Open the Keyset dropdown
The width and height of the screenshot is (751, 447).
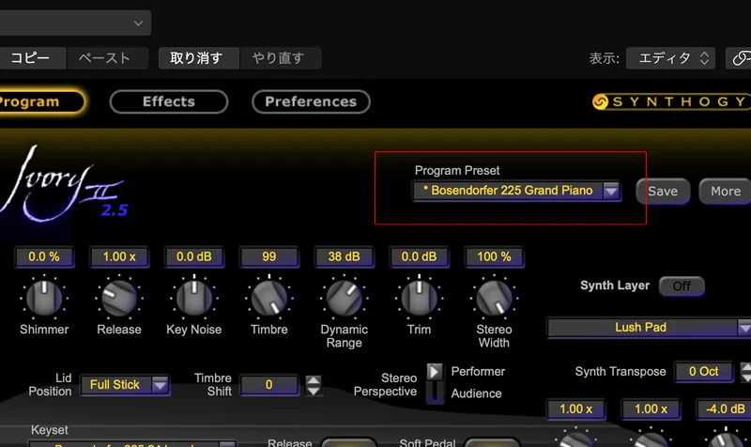pos(132,443)
